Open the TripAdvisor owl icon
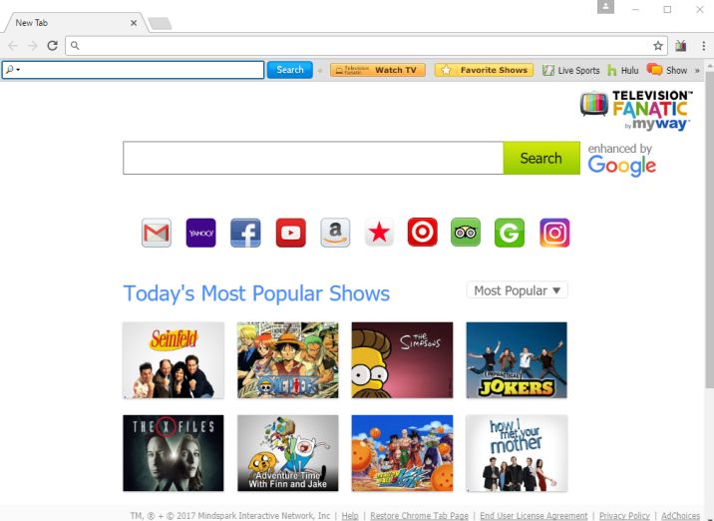The width and height of the screenshot is (714, 521). [466, 233]
